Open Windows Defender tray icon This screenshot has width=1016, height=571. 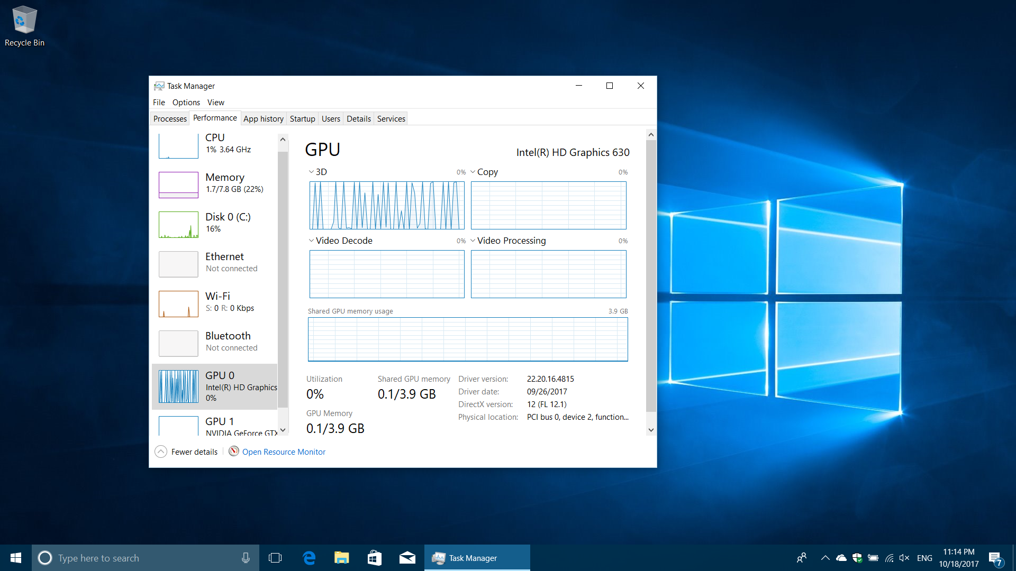tap(857, 558)
